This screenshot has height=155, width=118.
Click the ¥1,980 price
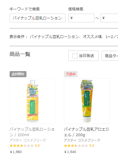click(x=16, y=152)
